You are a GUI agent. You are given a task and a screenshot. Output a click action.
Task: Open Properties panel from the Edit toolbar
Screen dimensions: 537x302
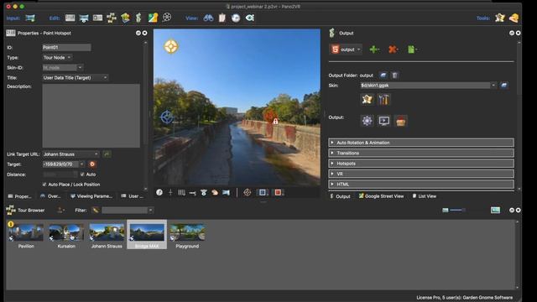[x=70, y=18]
